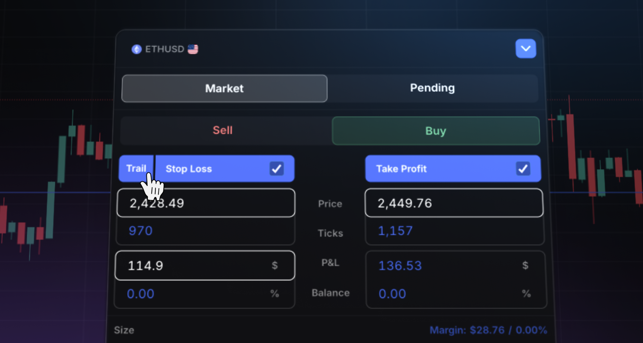Collapse the order panel with the chevron button
Screen dimensions: 643x343
526,49
